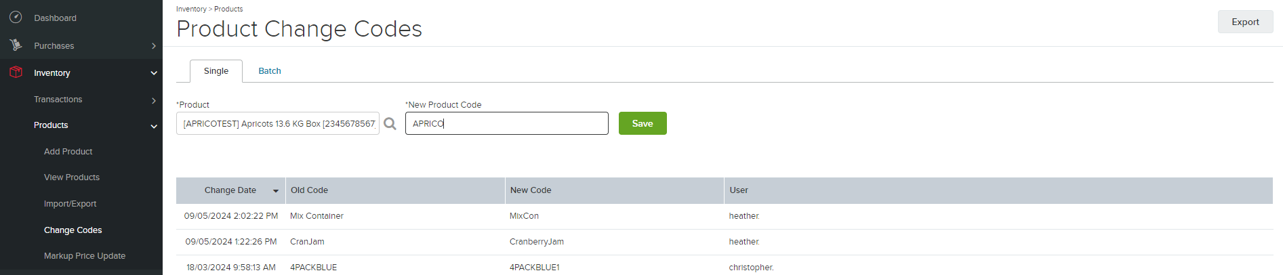1283x275 pixels.
Task: Export the change codes list
Action: point(1245,22)
